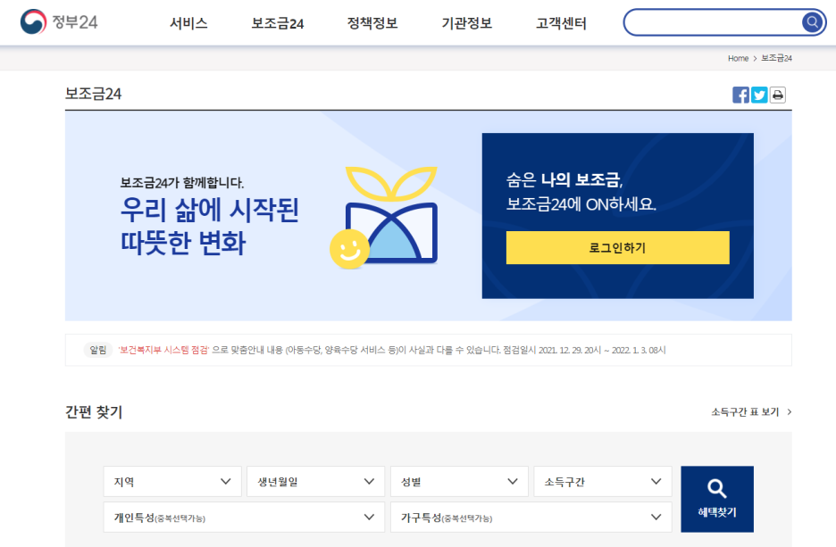Viewport: 836px width, 547px height.
Task: Click the 로그인하기 button
Action: click(617, 248)
